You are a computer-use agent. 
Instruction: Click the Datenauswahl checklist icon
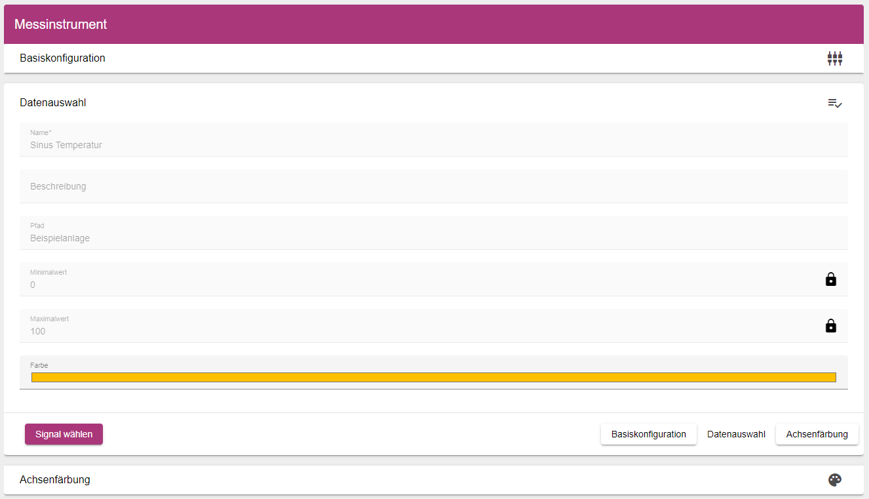point(834,103)
